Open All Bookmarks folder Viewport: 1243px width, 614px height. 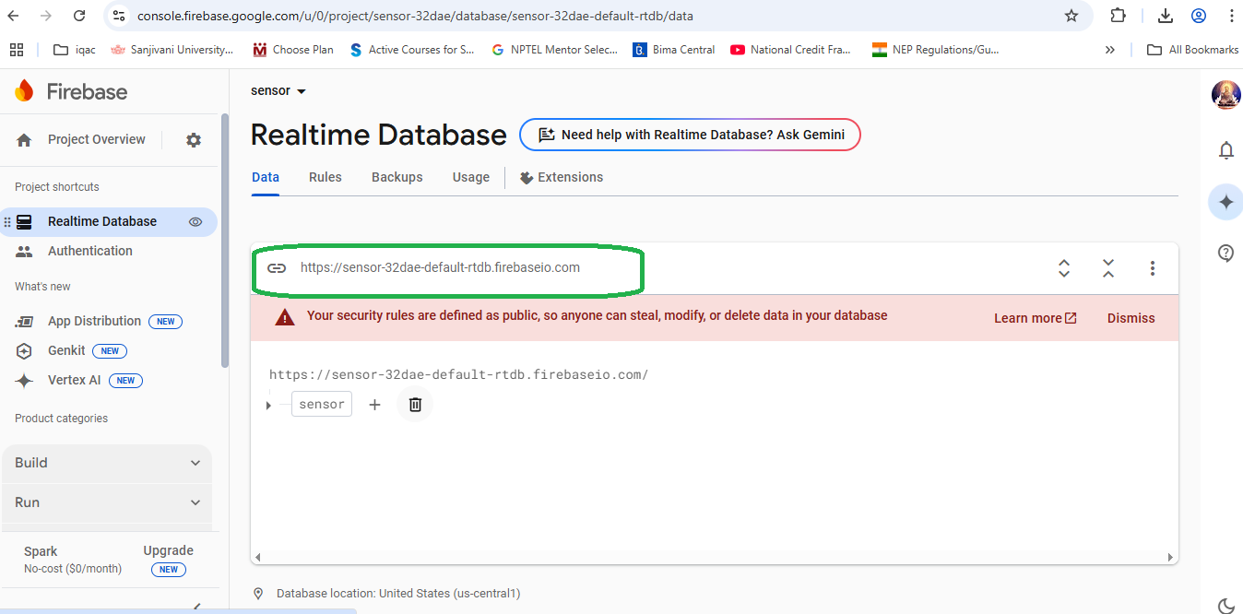coord(1192,50)
